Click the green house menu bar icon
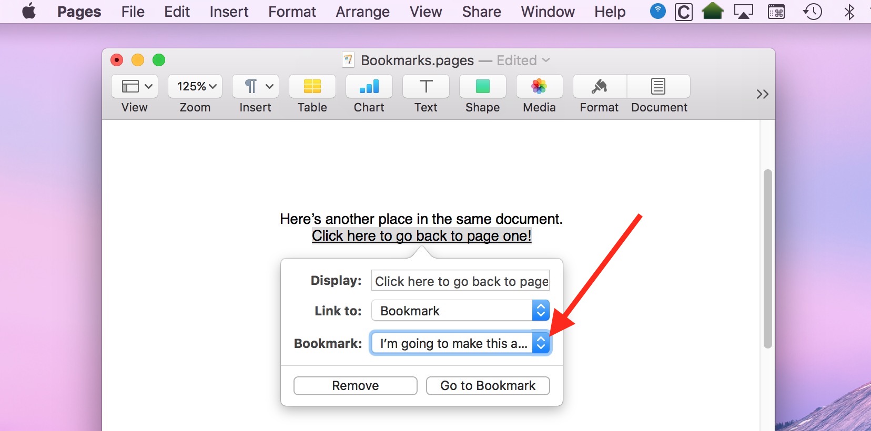Screen dimensions: 871x431 [713, 11]
